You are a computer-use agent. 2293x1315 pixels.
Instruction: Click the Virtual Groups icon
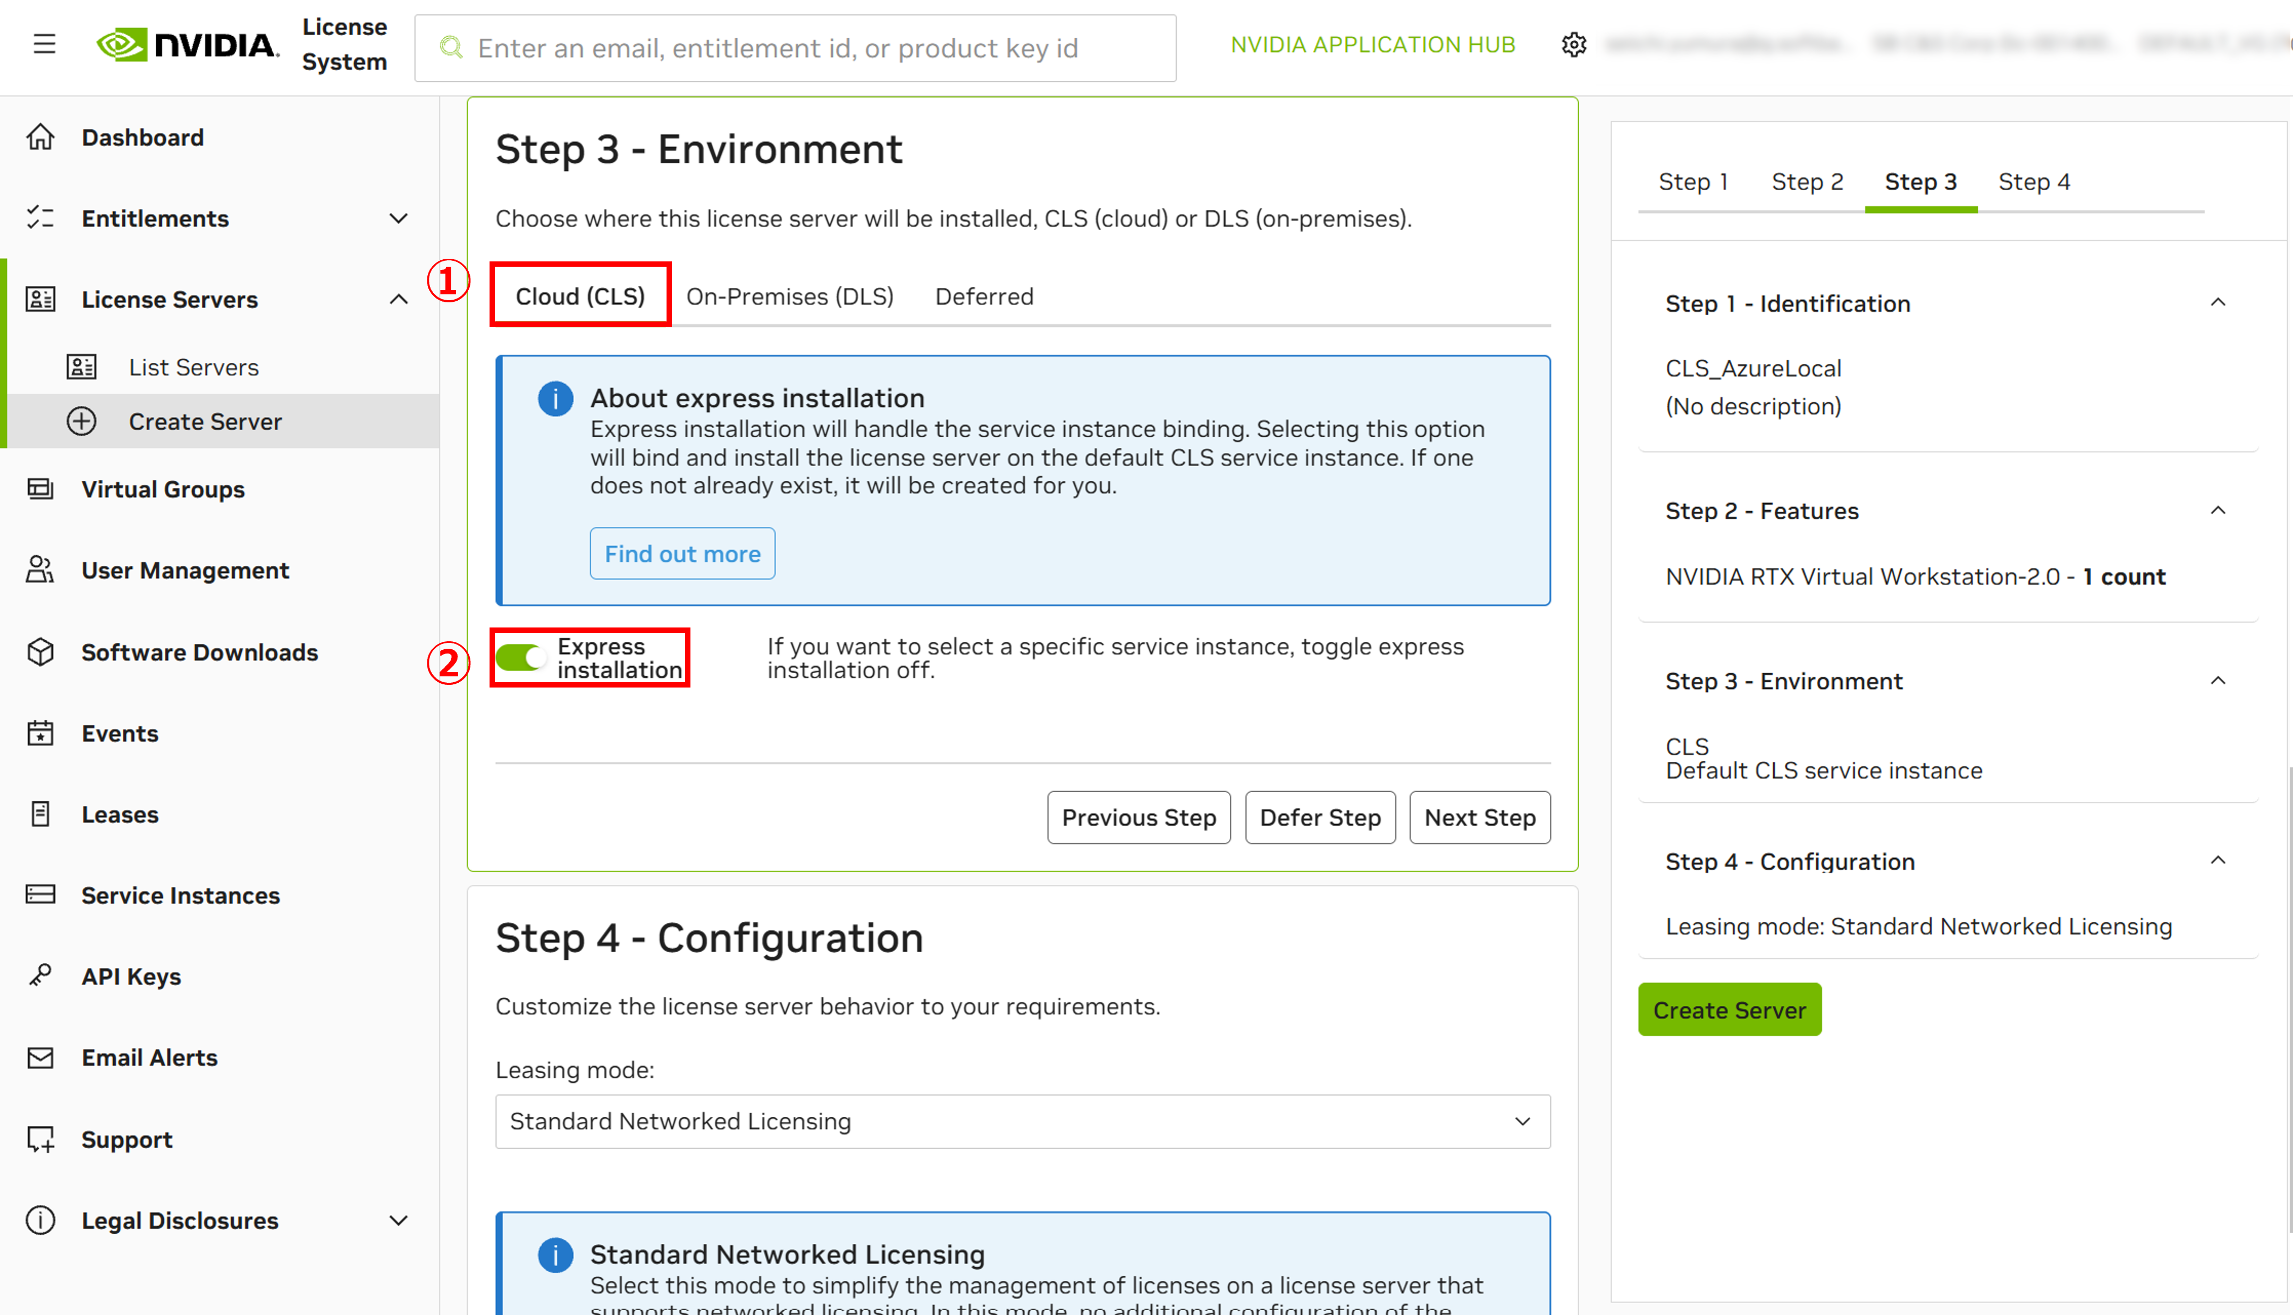click(40, 489)
